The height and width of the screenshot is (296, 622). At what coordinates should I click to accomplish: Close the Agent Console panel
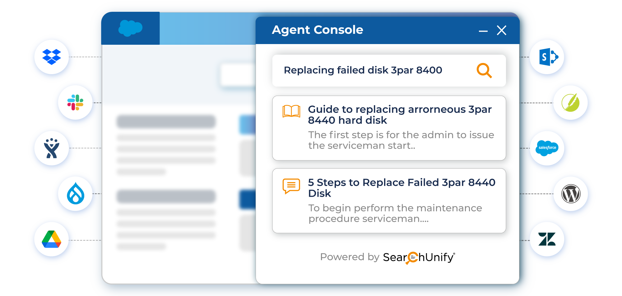[x=502, y=30]
